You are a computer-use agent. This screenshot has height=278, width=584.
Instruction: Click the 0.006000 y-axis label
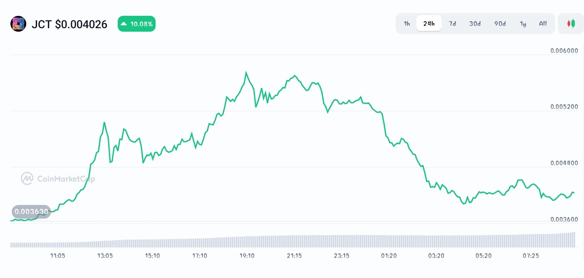point(564,51)
